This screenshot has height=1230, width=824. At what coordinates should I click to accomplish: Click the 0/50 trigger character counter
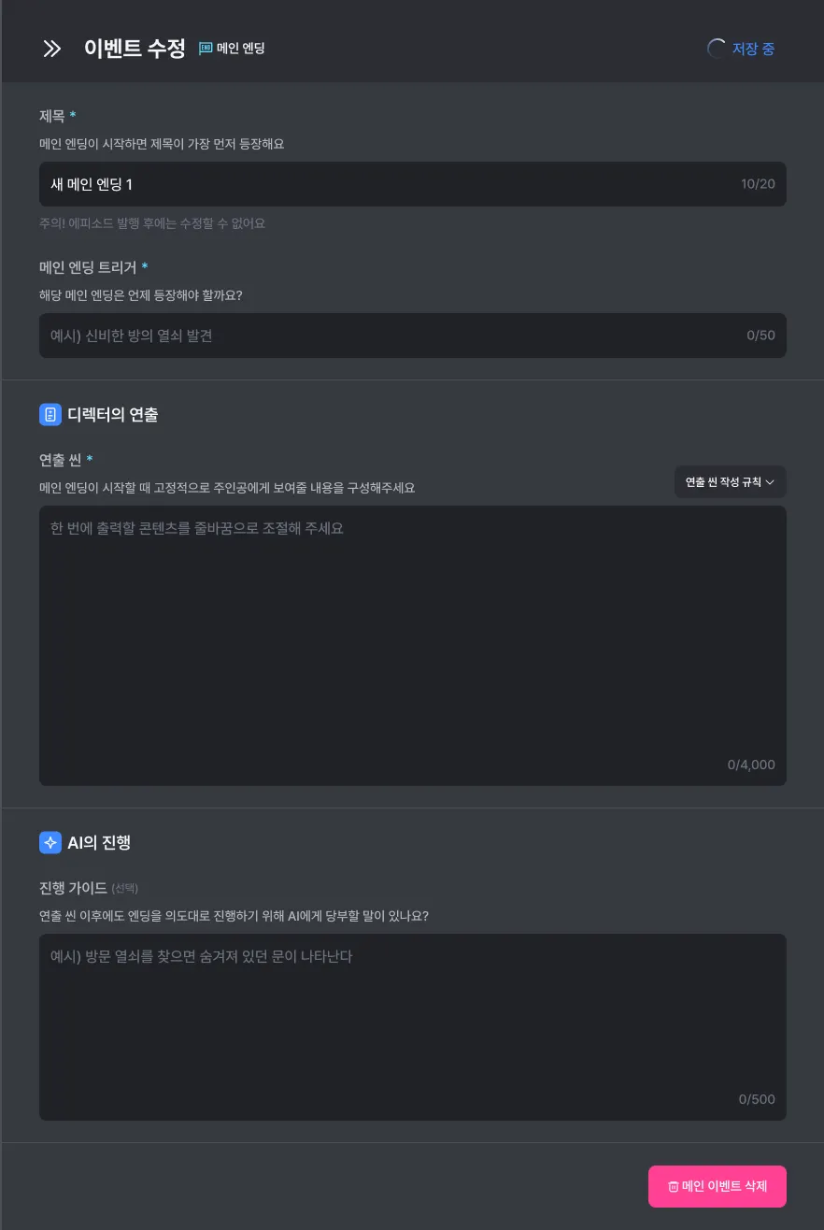tap(760, 336)
